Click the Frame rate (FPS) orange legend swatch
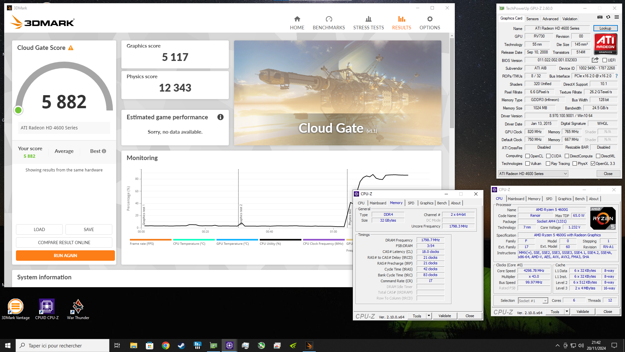The image size is (625, 352). [x=150, y=240]
